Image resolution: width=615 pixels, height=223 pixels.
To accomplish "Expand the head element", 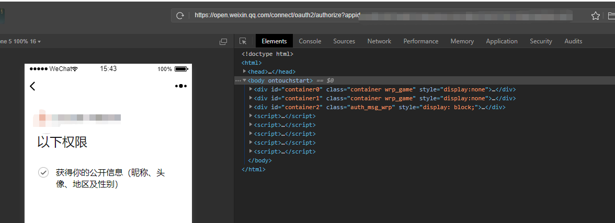I will click(244, 72).
